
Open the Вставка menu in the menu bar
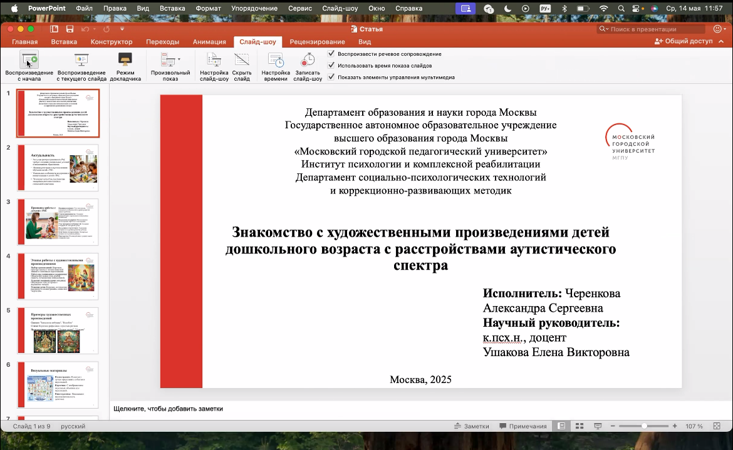[x=172, y=9]
